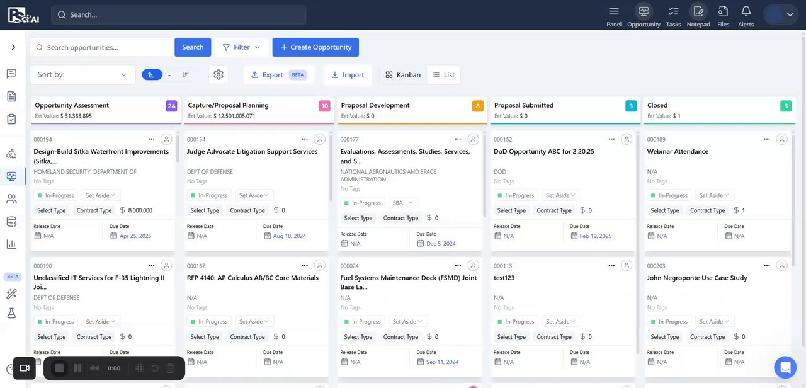The image size is (806, 388).
Task: Click the lab flask icon in sidebar
Action: (x=11, y=313)
